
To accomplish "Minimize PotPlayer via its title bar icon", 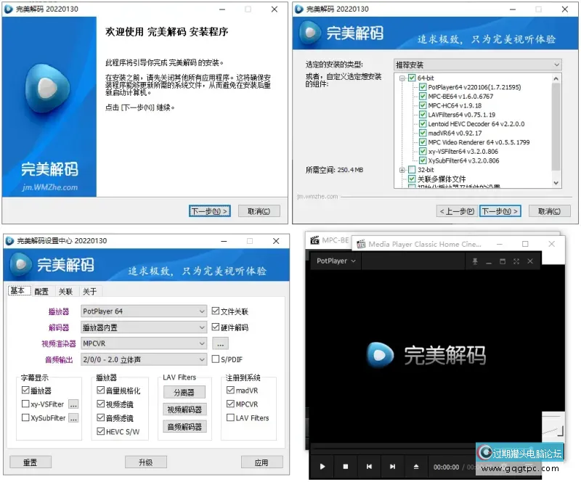I will click(489, 261).
